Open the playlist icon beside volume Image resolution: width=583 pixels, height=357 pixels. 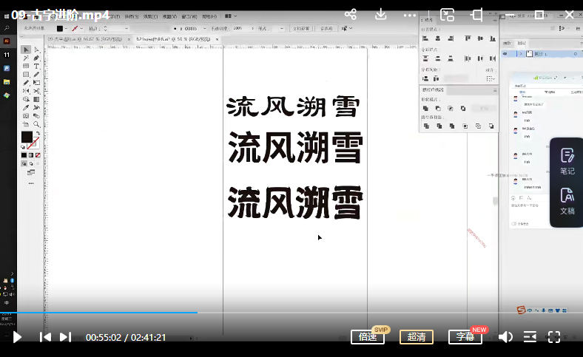(x=530, y=337)
